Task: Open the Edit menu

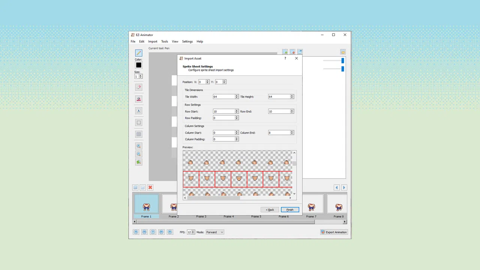Action: click(x=142, y=42)
